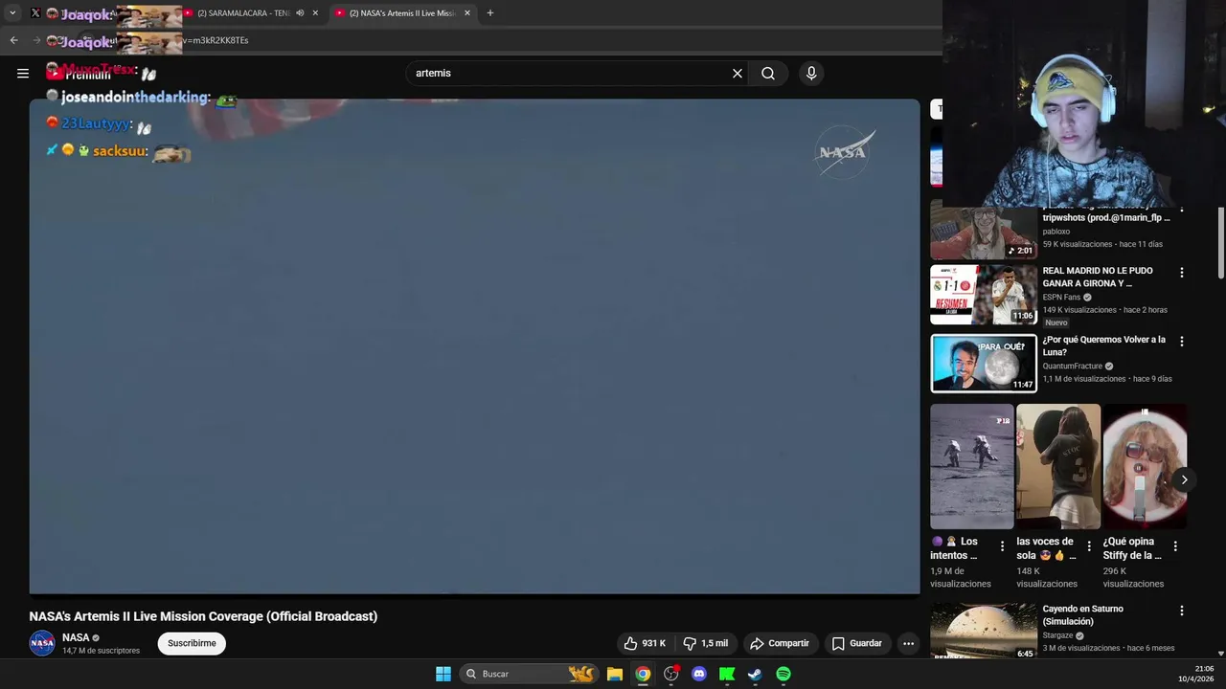Go back with browser back arrow

[13, 40]
